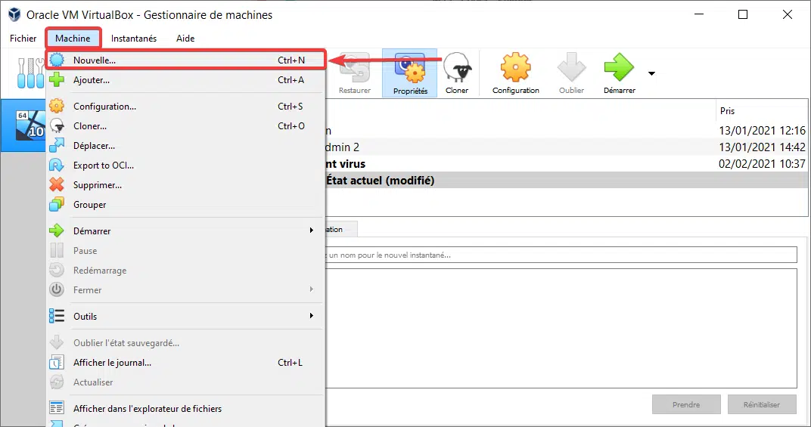Expand the Démarrer submenu arrow

coord(312,230)
